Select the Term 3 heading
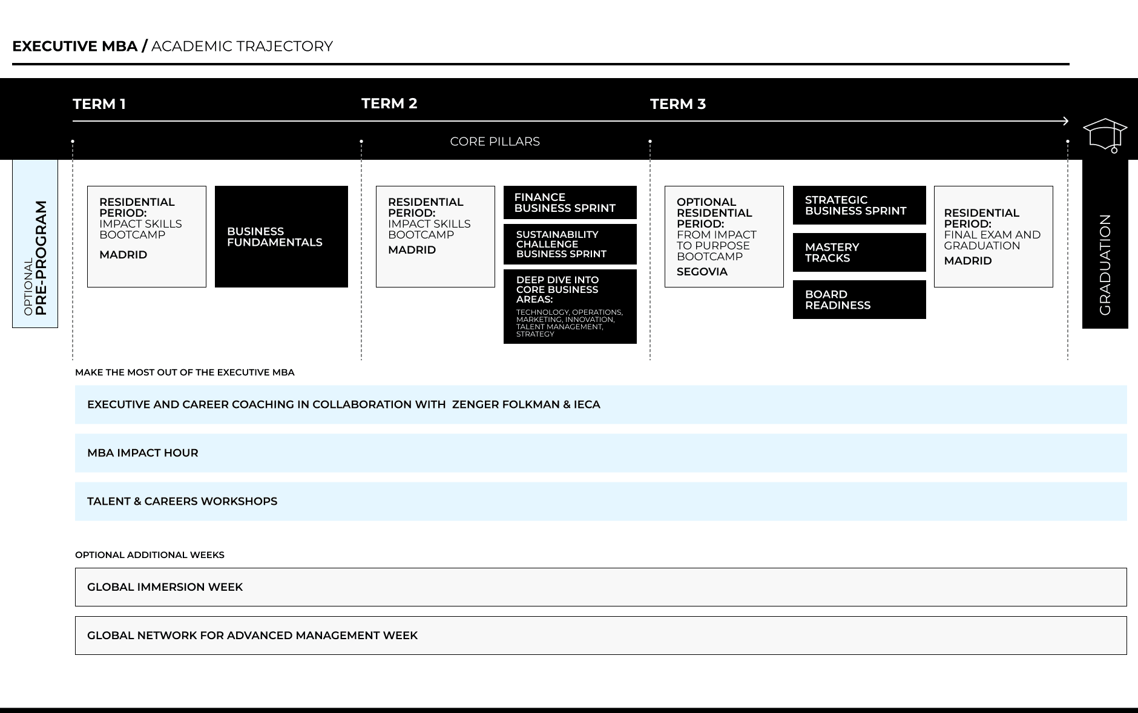The width and height of the screenshot is (1138, 713). pos(678,104)
